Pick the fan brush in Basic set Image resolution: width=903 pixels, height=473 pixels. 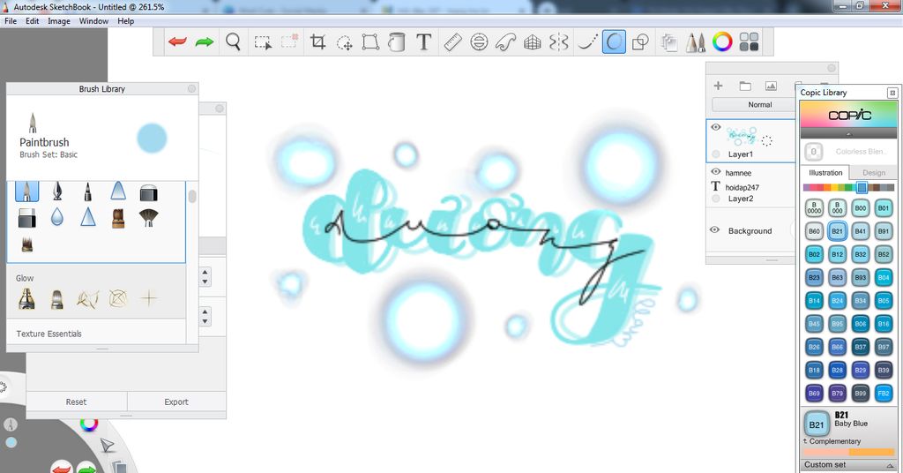148,217
